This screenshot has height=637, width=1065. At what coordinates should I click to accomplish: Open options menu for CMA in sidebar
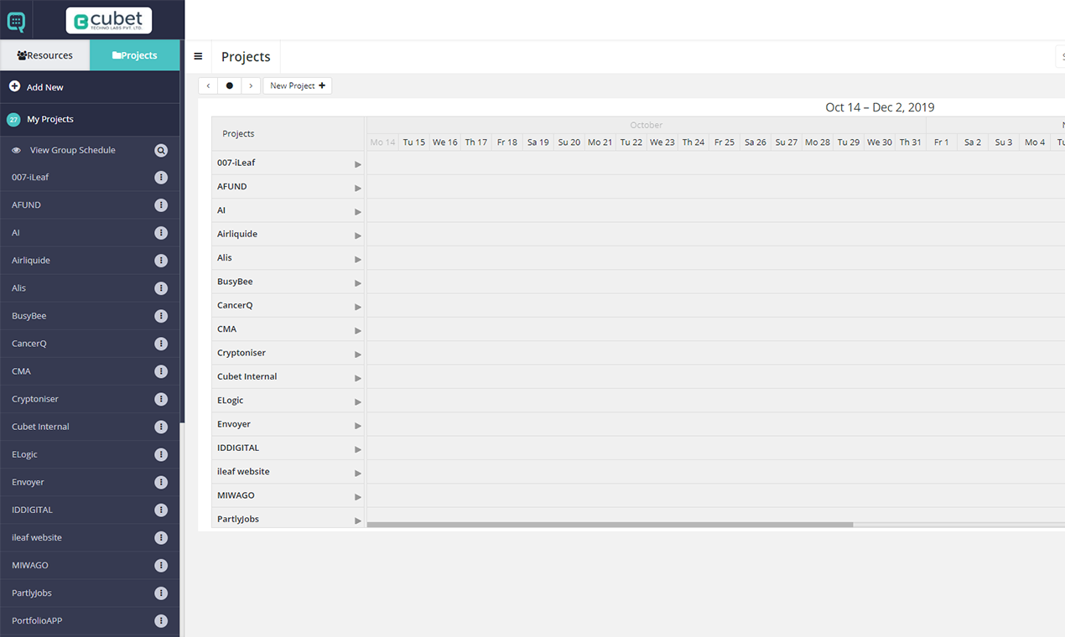161,371
